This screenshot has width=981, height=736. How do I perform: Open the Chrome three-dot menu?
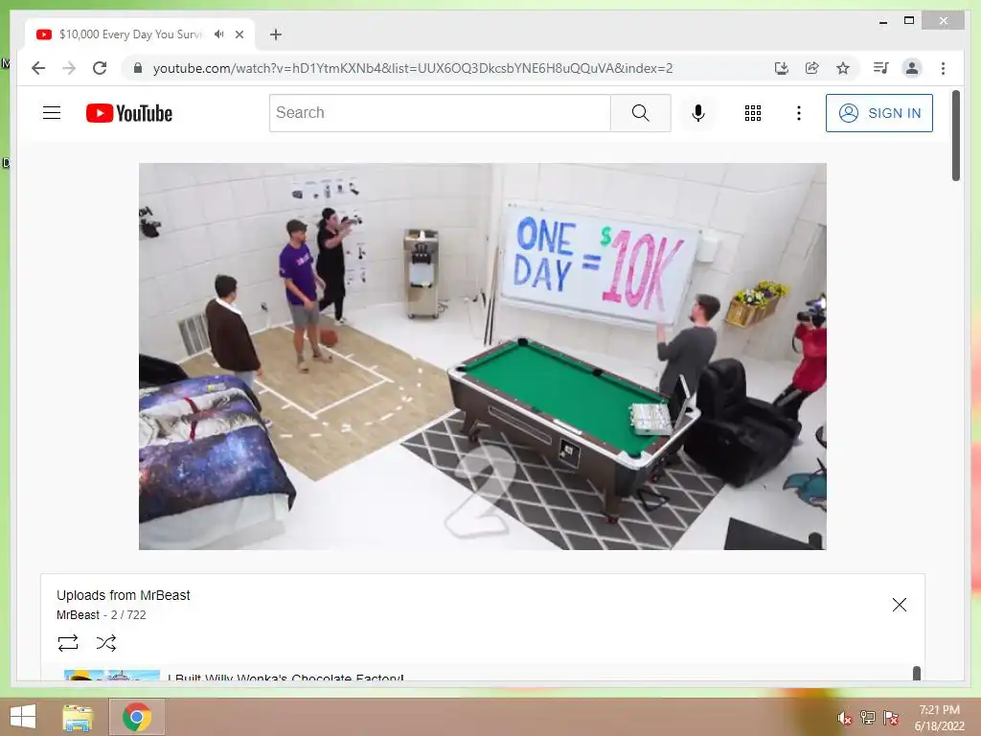[943, 68]
